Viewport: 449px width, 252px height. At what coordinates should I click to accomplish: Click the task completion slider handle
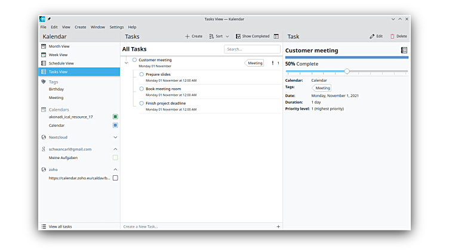click(x=347, y=71)
